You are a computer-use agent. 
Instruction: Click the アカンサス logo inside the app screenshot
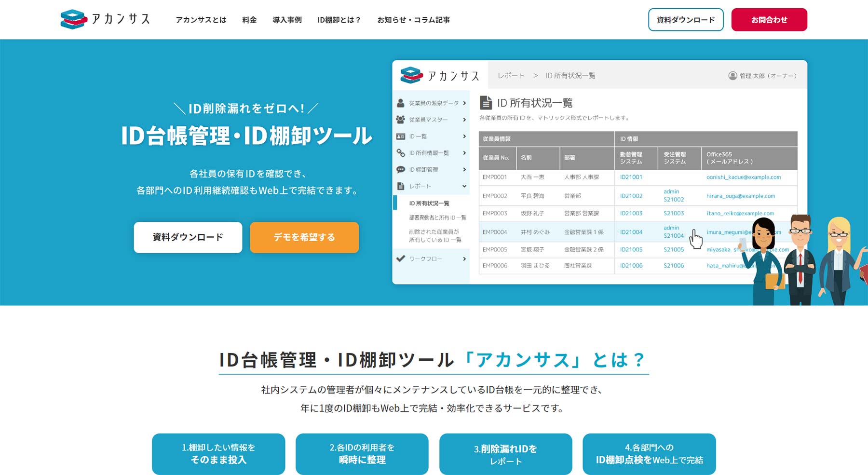click(440, 76)
